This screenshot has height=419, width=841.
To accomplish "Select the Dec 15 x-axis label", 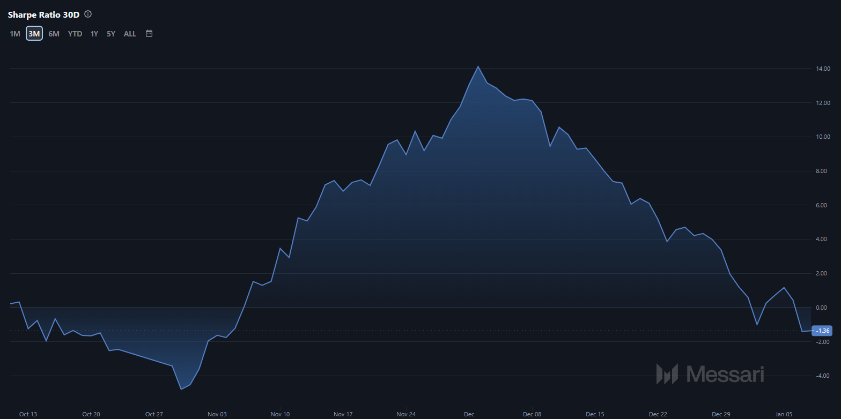I will click(x=595, y=414).
